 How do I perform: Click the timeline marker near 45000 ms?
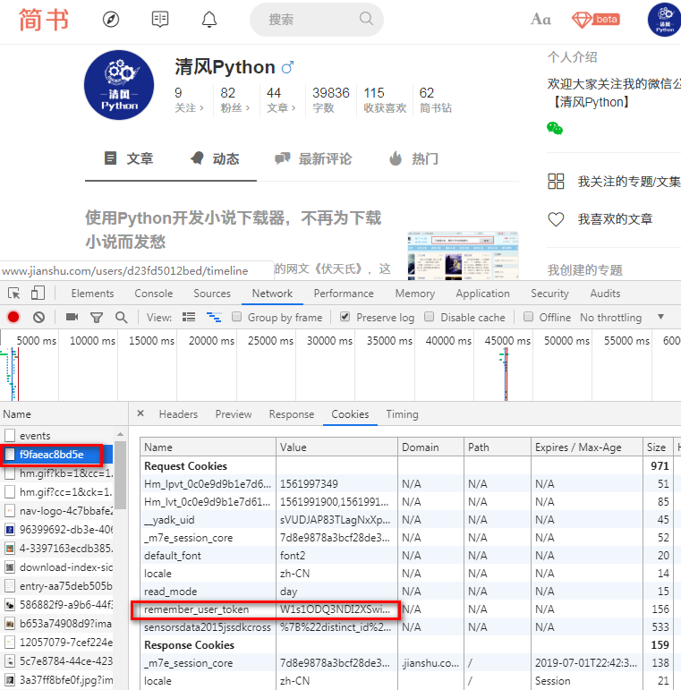click(506, 374)
